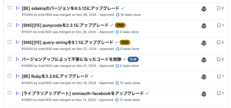Click the checks-passed icon on punycode PR
Viewport: 231px width, 108px height.
[x=112, y=25]
